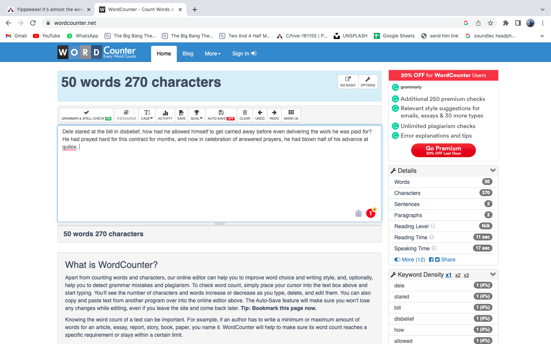Click inside the text editor area

[220, 174]
